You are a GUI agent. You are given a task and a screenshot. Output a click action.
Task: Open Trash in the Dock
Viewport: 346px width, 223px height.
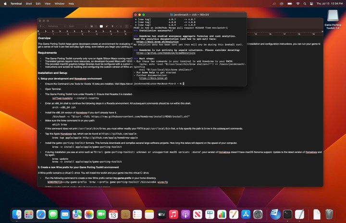pos(329,214)
